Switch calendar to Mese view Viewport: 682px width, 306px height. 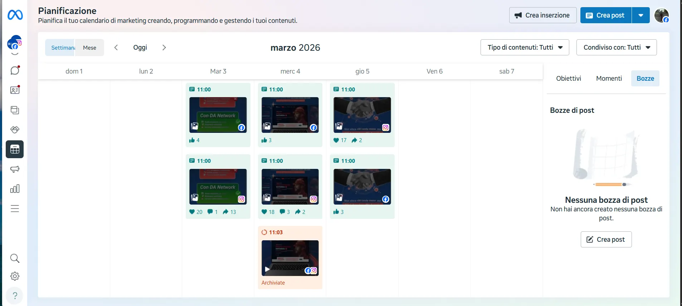coord(89,47)
